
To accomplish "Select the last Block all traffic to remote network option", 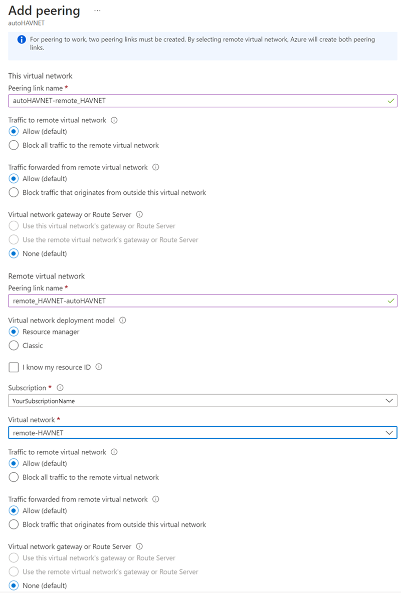I will click(14, 477).
